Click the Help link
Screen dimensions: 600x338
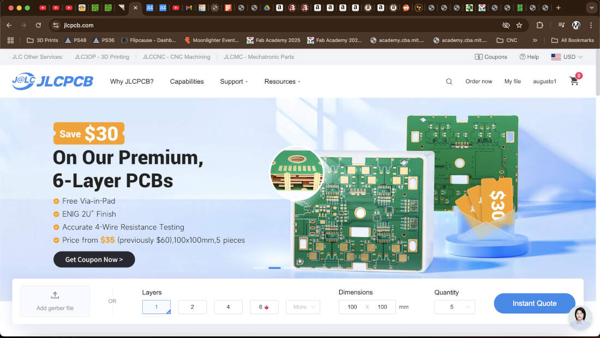click(529, 57)
